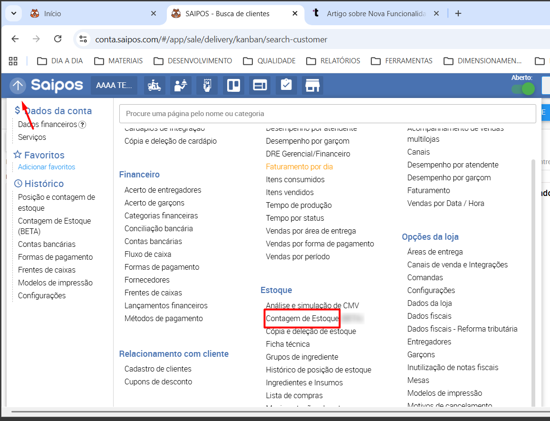
Task: Open Cupons de desconto
Action: [x=158, y=382]
